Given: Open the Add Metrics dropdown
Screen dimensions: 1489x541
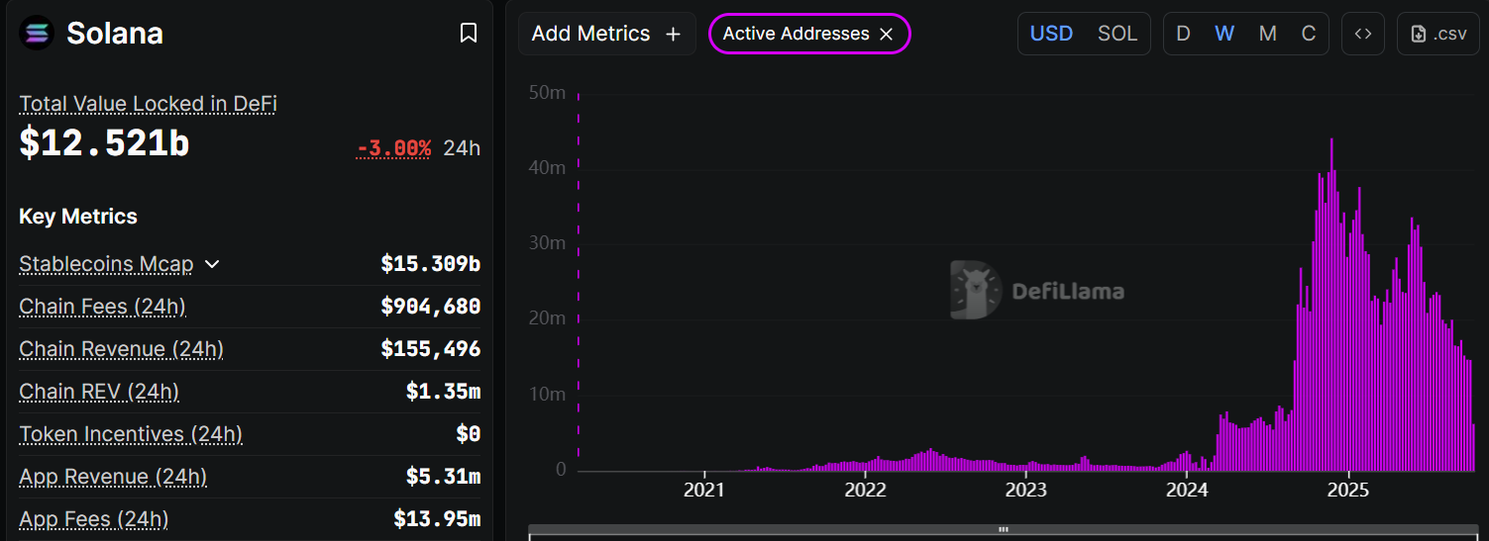Looking at the screenshot, I should 606,34.
